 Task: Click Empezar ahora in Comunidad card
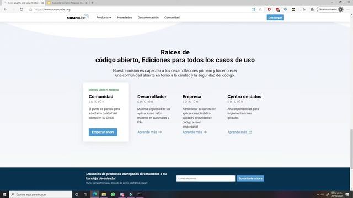pos(103,132)
